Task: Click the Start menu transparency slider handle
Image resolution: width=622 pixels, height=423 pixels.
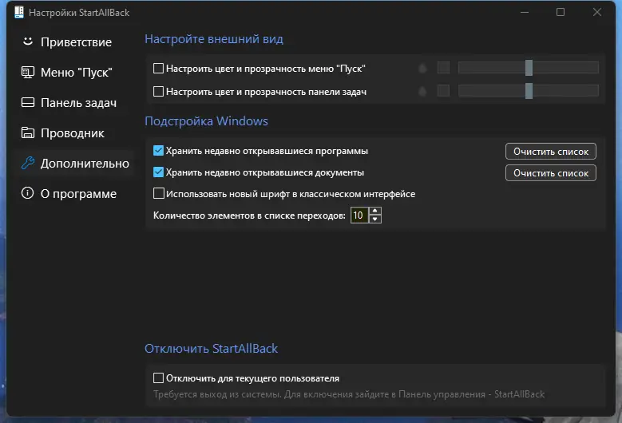Action: [x=529, y=68]
